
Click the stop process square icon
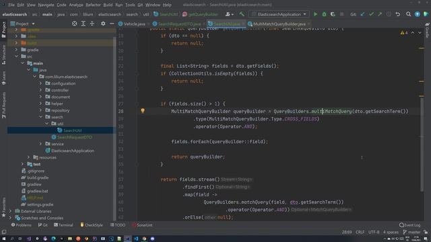click(341, 14)
